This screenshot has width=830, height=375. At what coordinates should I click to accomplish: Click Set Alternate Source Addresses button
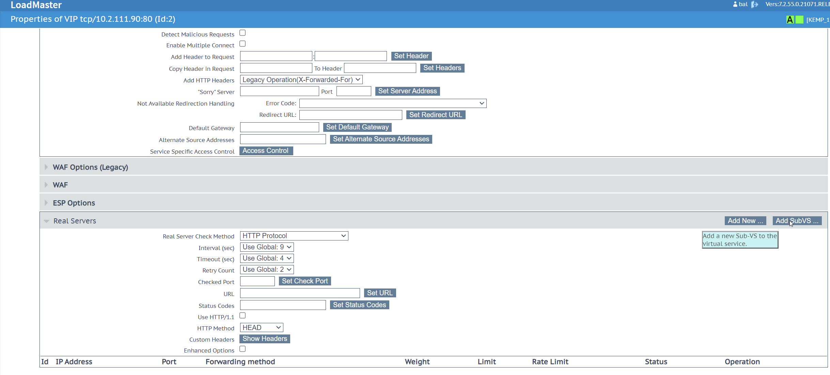[381, 139]
